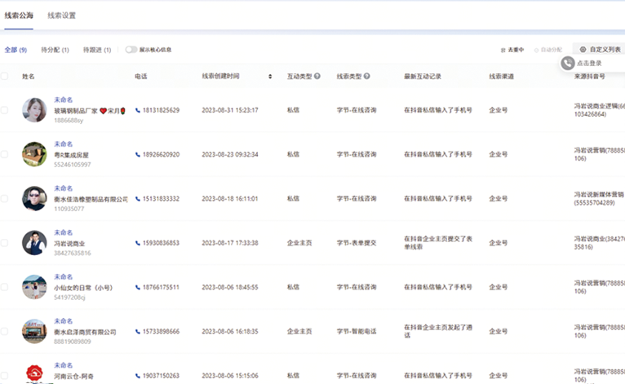Check the select-all checkbox in table header
Viewport: 625px width, 384px height.
pyautogui.click(x=5, y=77)
